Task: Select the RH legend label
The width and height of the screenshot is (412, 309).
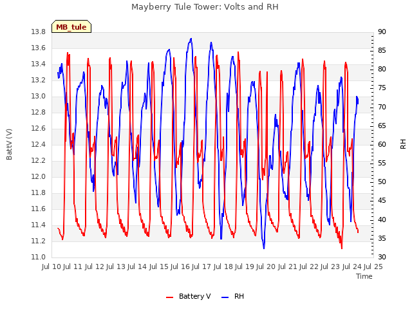Action: (x=239, y=296)
